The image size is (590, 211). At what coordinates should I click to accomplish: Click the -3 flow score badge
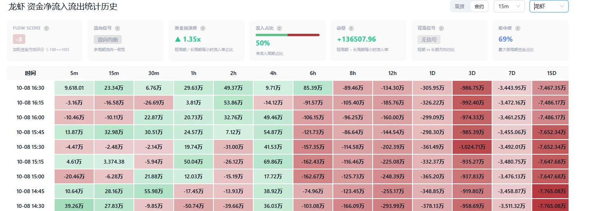coord(19,39)
